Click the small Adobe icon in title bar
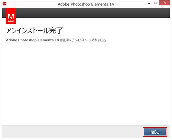The height and width of the screenshot is (140, 172). tap(4, 4)
